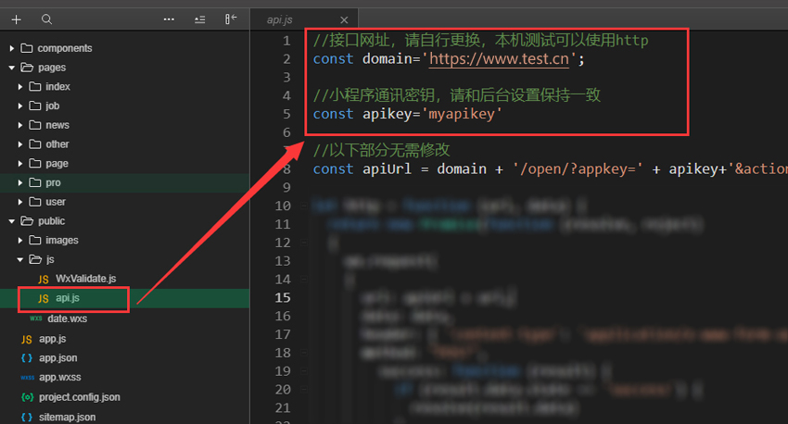Screen dimensions: 788x424
Task: Click the app.wxss file icon
Action: 27,378
